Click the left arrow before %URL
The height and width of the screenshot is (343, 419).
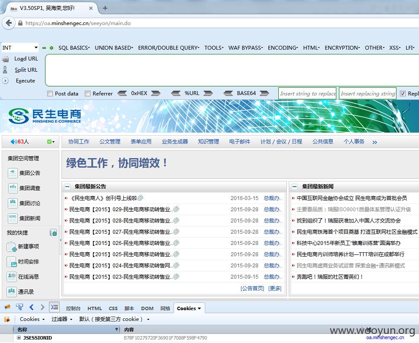coord(176,93)
